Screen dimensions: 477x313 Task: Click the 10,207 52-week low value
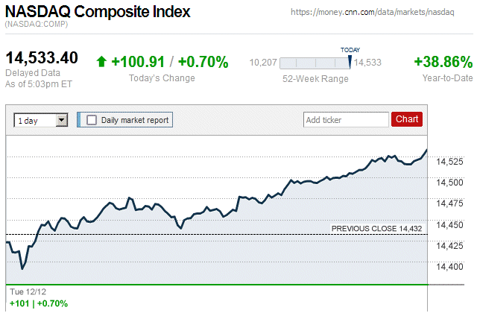click(x=262, y=63)
